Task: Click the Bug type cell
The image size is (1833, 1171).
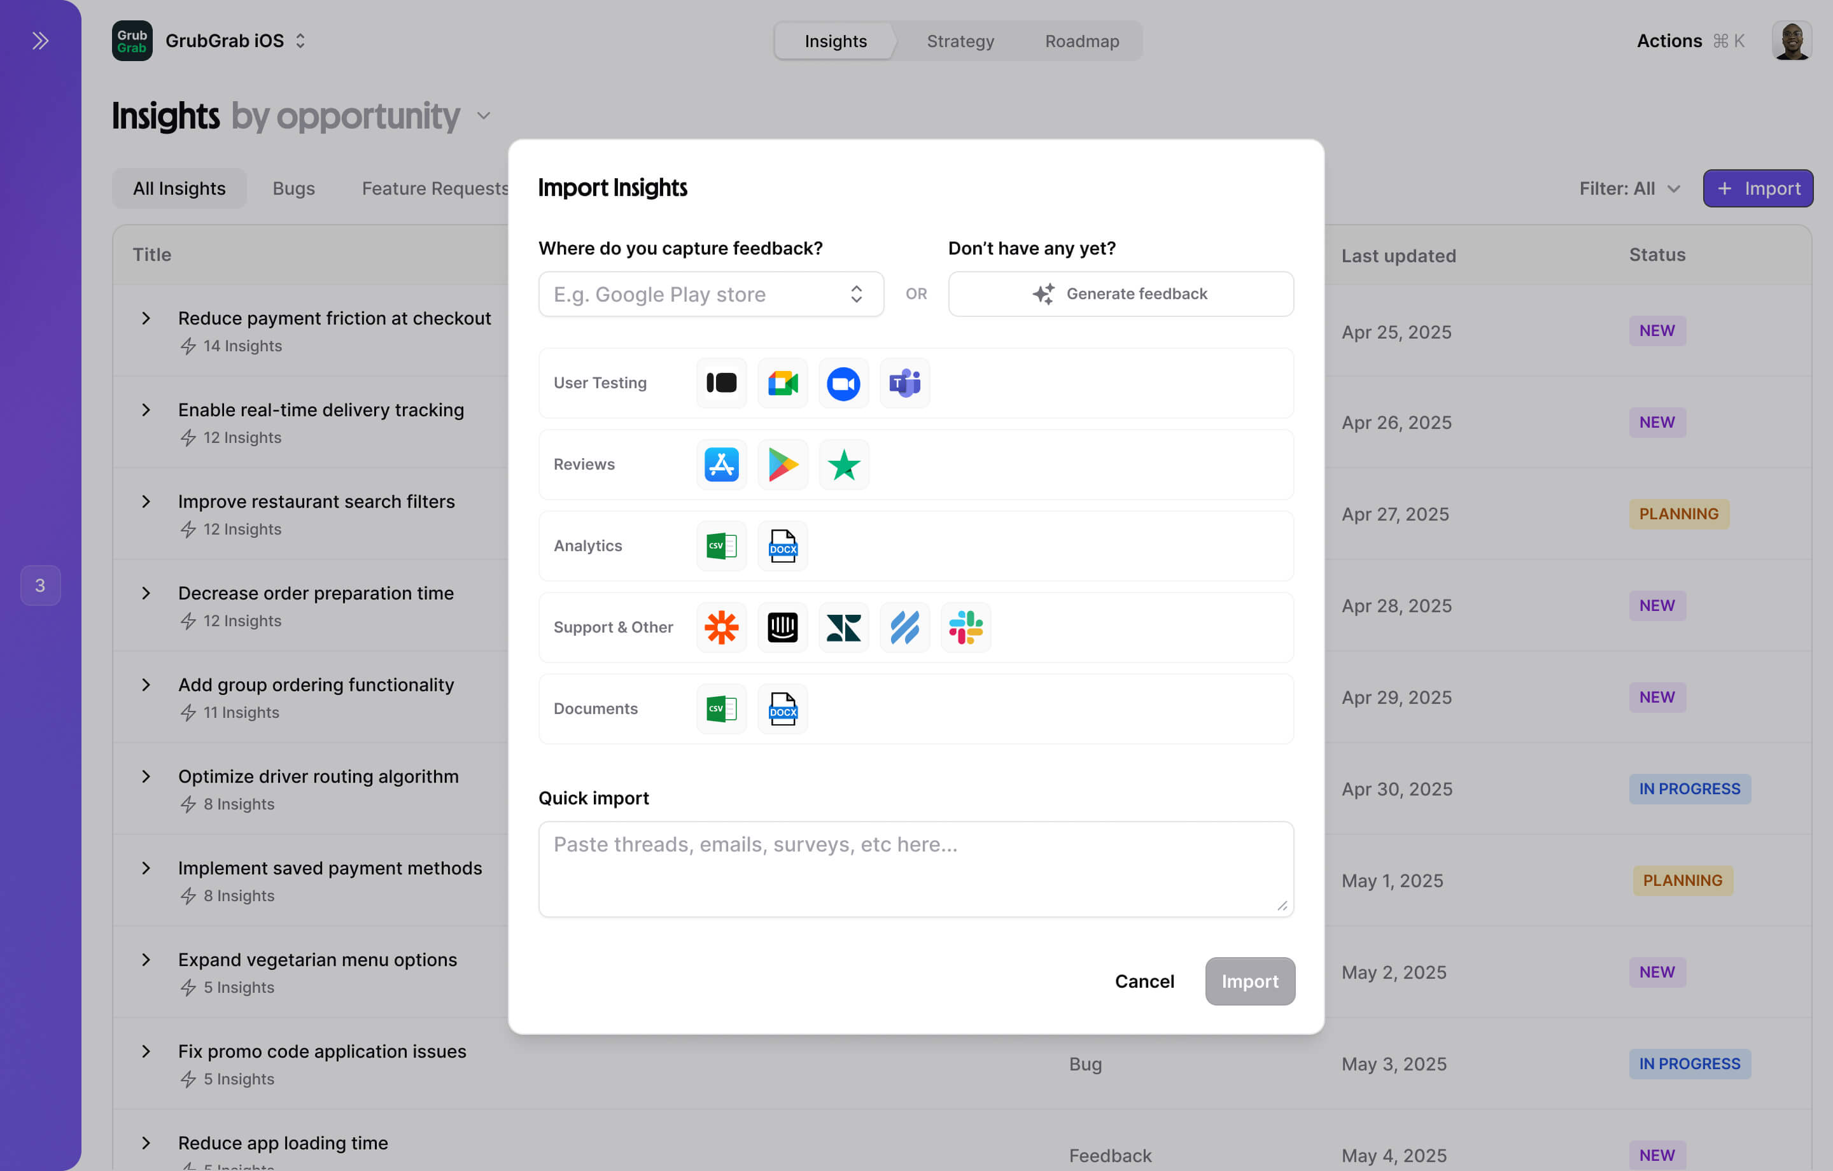Action: coord(1085,1065)
